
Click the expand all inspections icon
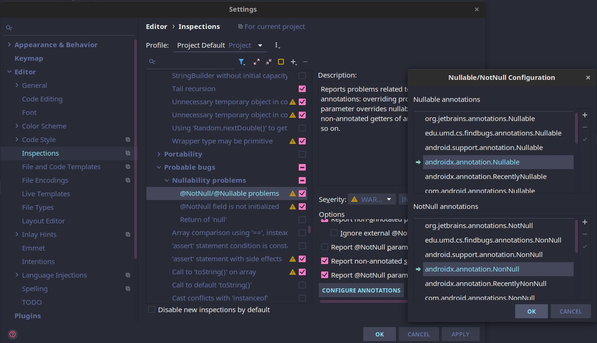[x=256, y=62]
